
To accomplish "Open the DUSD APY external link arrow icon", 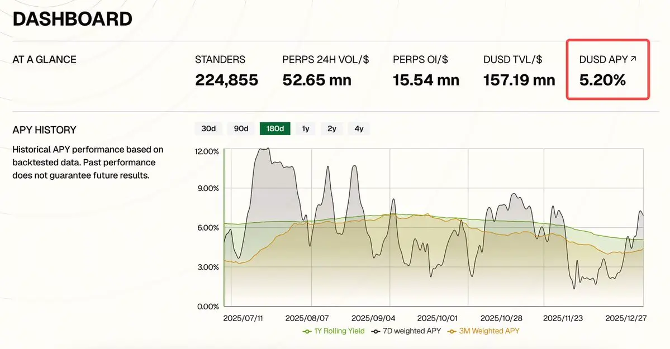I will [x=633, y=59].
